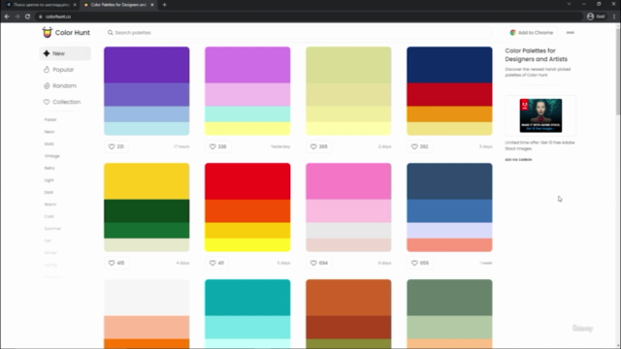Open a new browser tab with plus
621x349 pixels.
coord(164,5)
